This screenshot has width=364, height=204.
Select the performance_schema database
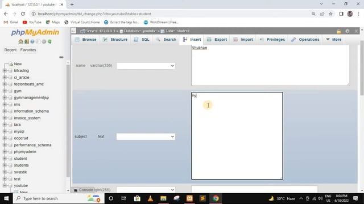[32, 145]
